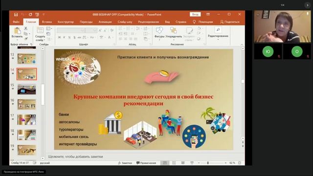Viewport: 313px width, 176px height.
Task: Open the font color dropdown arrow
Action: [113, 37]
